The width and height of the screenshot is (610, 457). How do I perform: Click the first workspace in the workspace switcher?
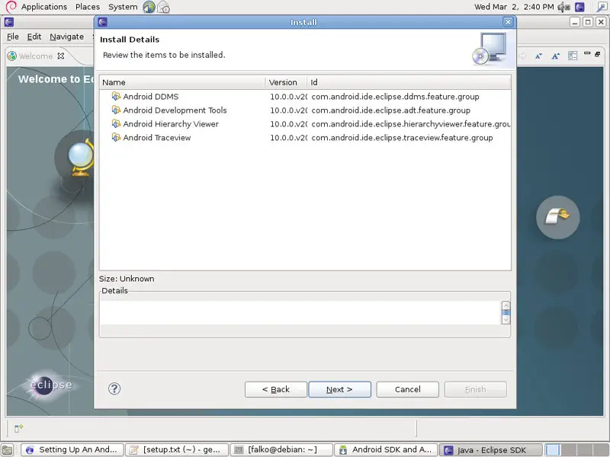[x=552, y=450]
